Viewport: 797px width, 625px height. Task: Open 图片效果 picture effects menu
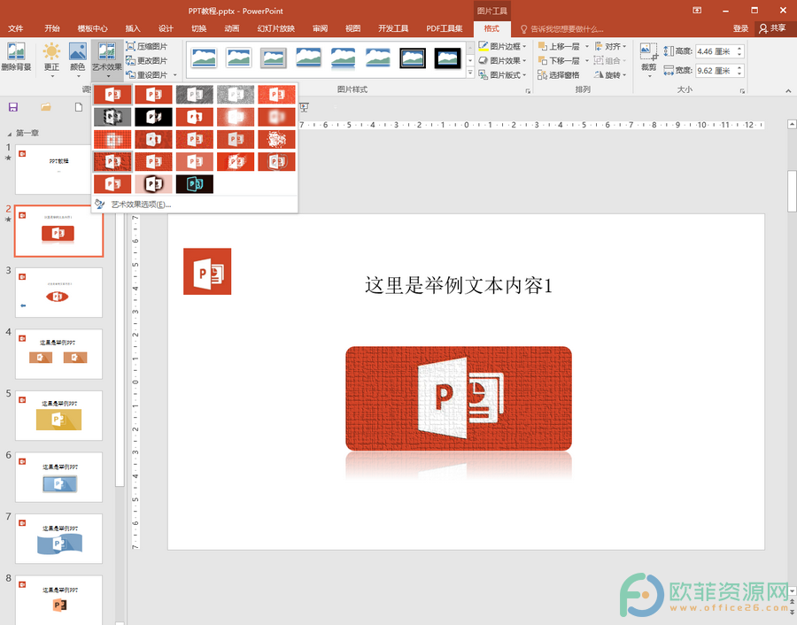502,60
